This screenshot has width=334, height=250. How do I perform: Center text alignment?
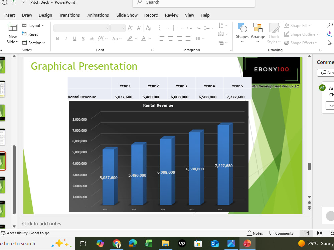click(x=171, y=38)
